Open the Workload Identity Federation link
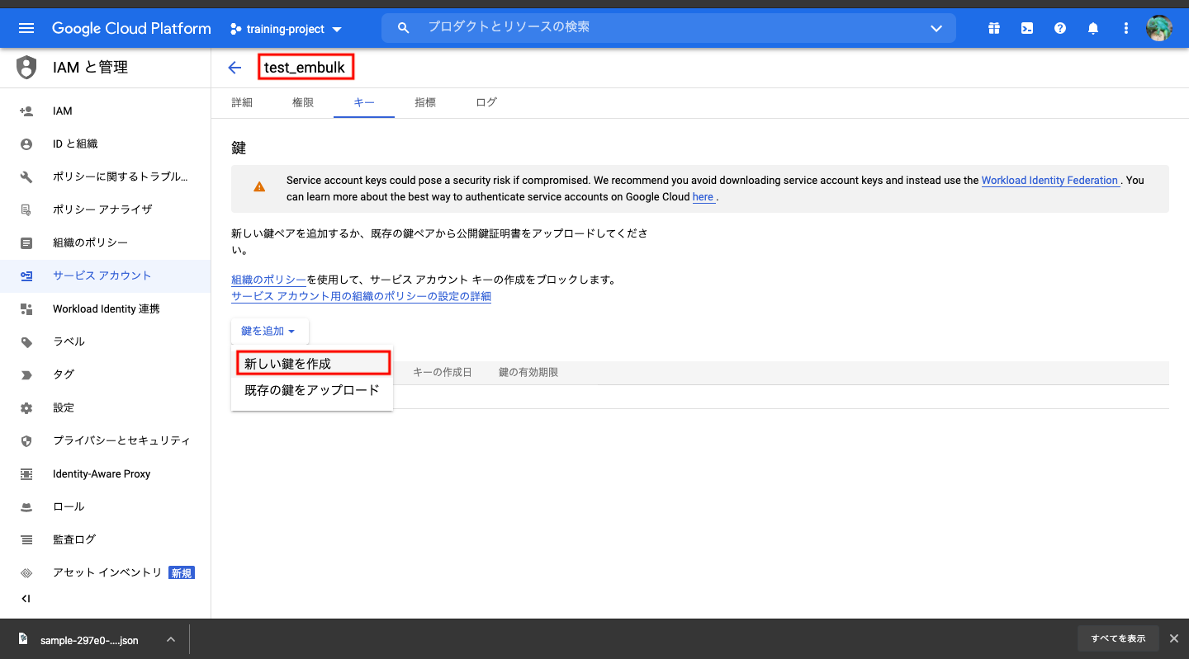 point(1050,180)
